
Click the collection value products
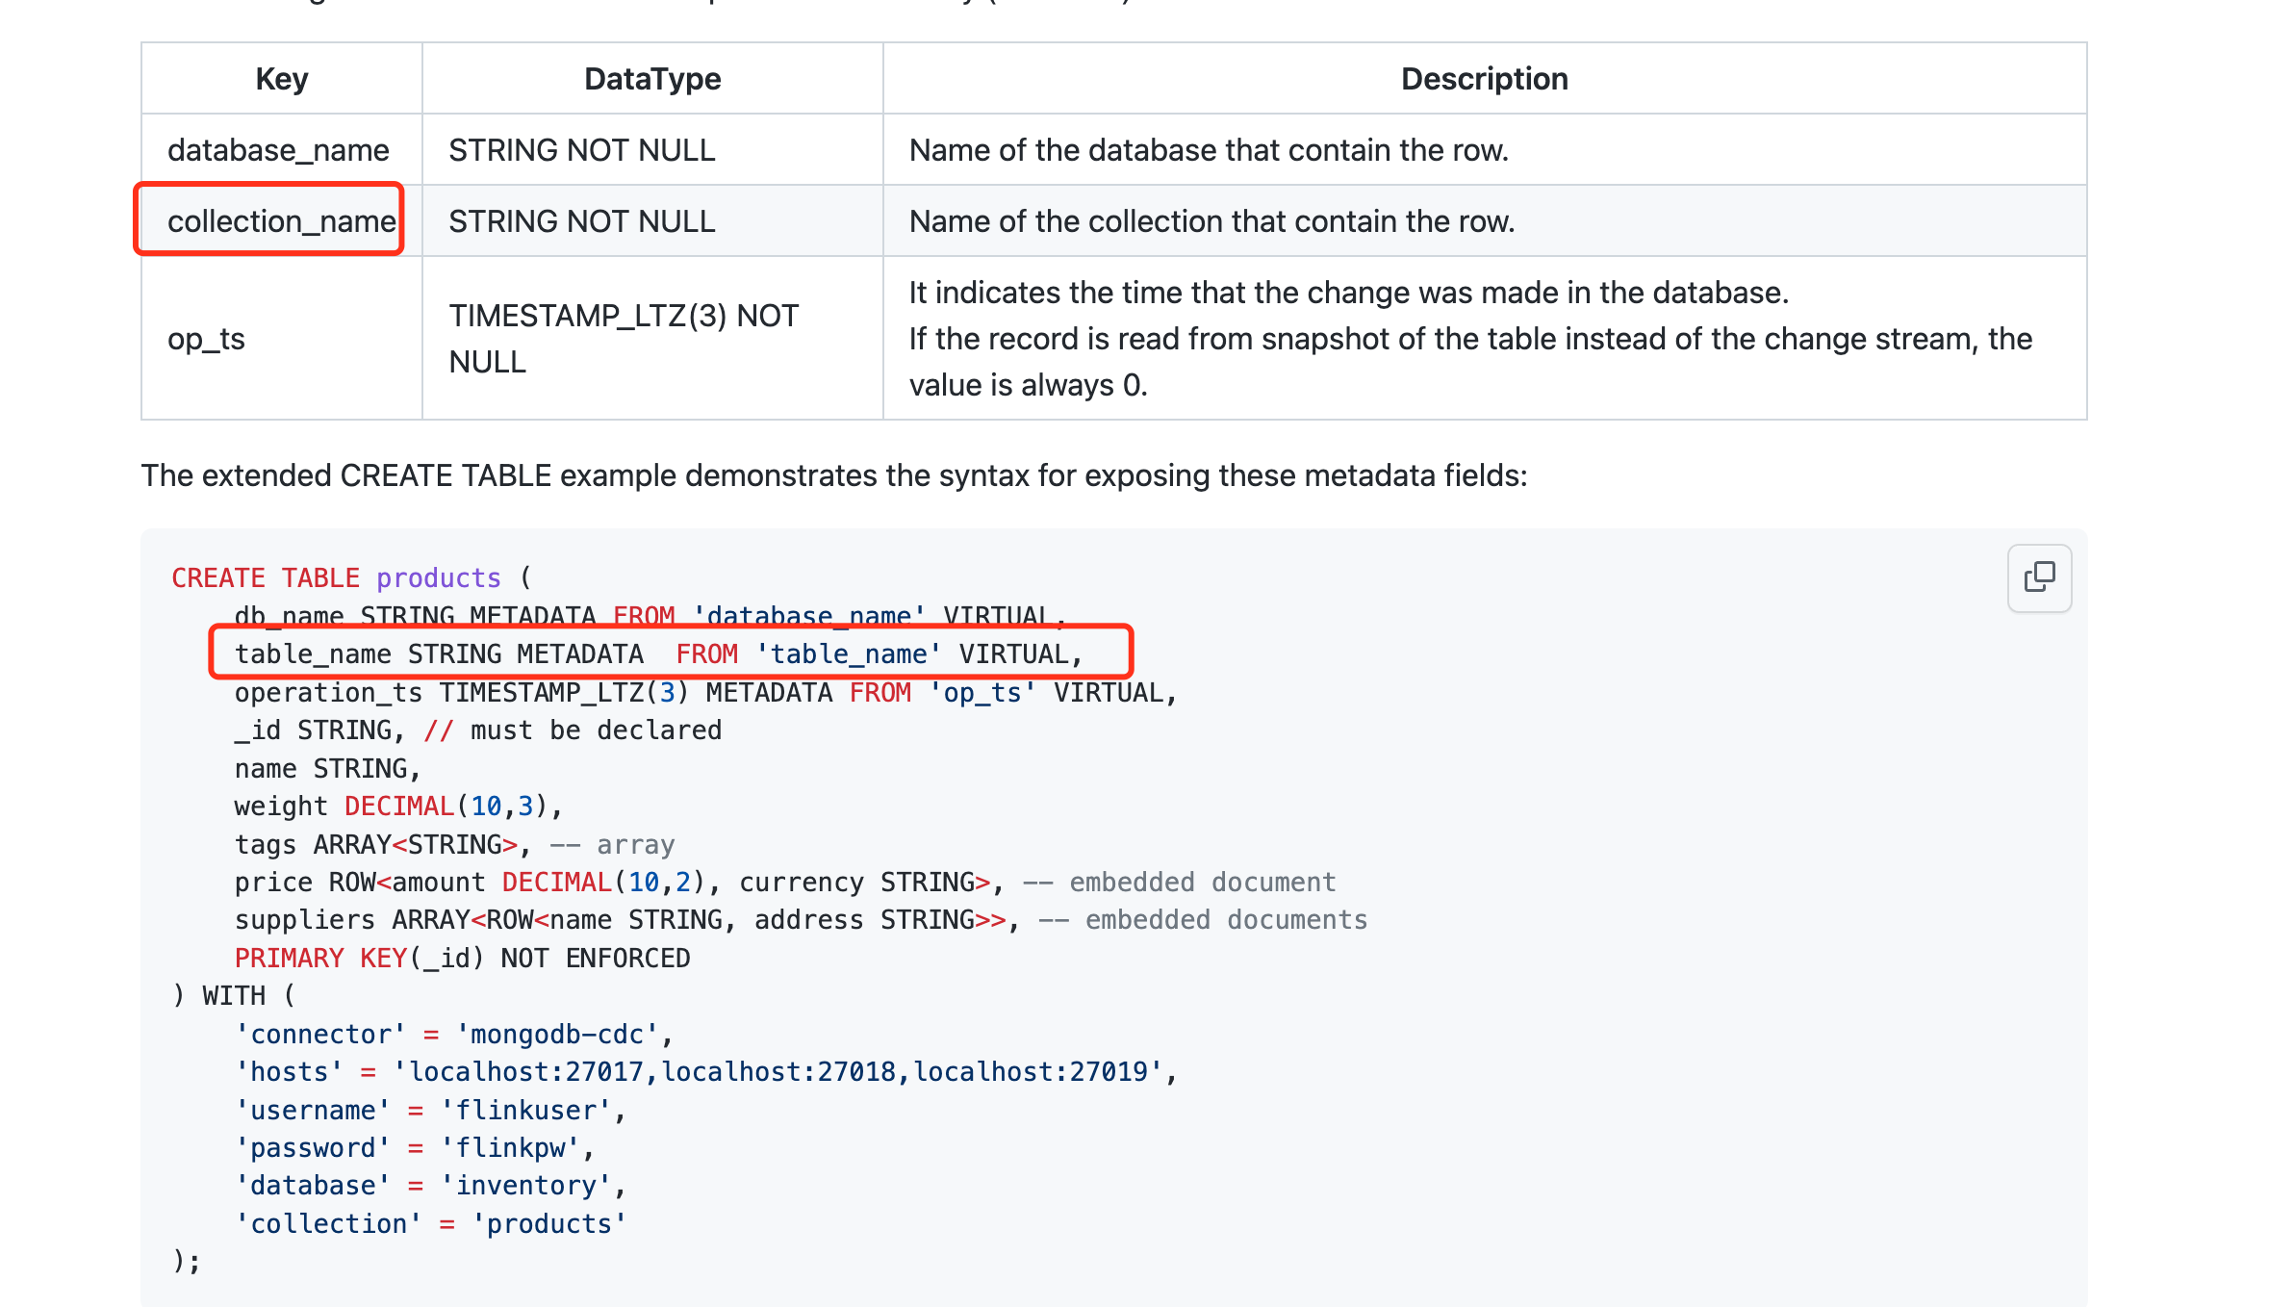(549, 1222)
